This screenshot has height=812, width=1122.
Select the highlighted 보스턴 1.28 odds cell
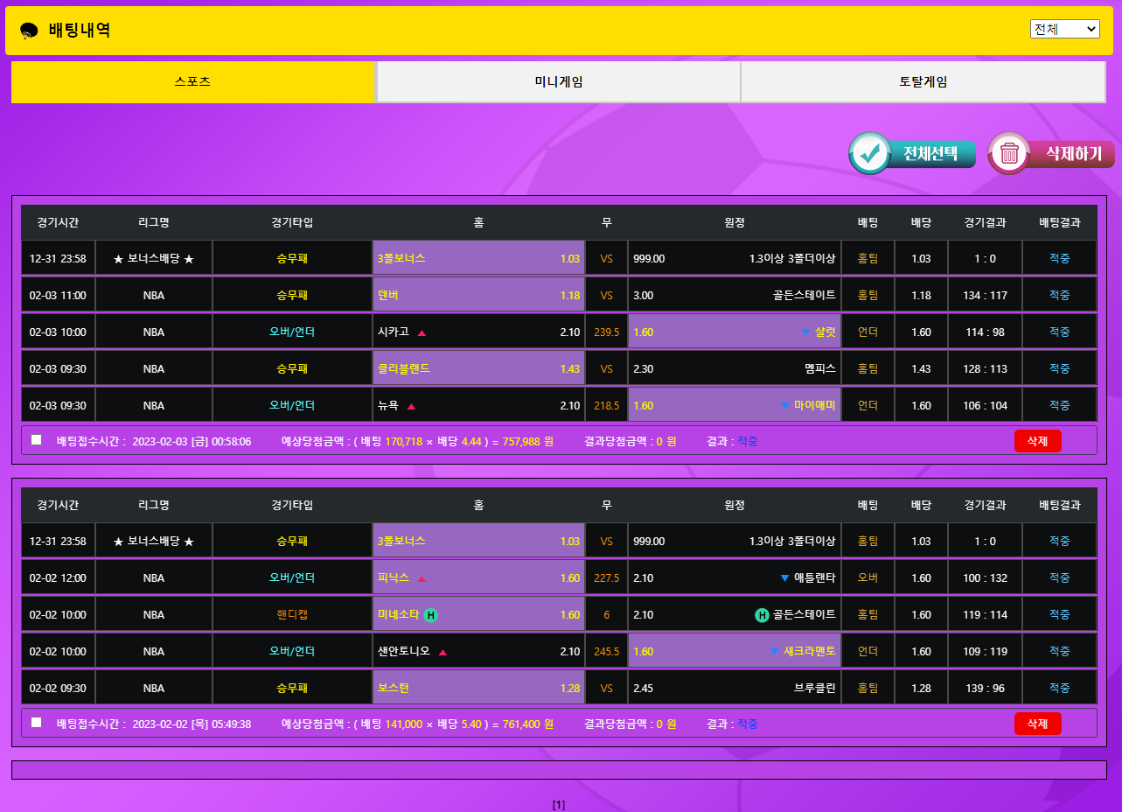478,689
